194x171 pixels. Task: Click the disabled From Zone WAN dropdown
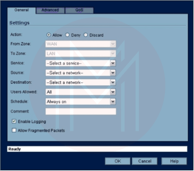tap(80, 44)
